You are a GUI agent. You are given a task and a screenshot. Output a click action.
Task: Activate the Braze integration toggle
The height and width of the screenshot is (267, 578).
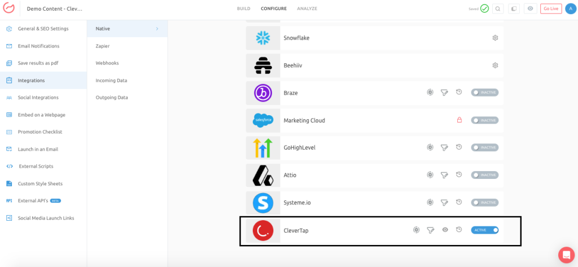(485, 93)
